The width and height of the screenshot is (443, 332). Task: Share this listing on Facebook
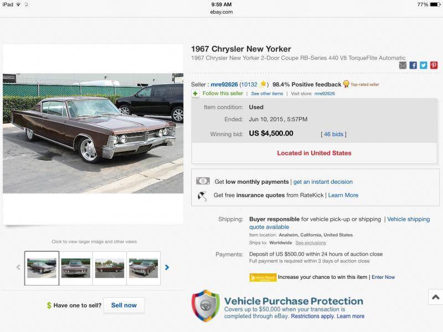click(413, 65)
